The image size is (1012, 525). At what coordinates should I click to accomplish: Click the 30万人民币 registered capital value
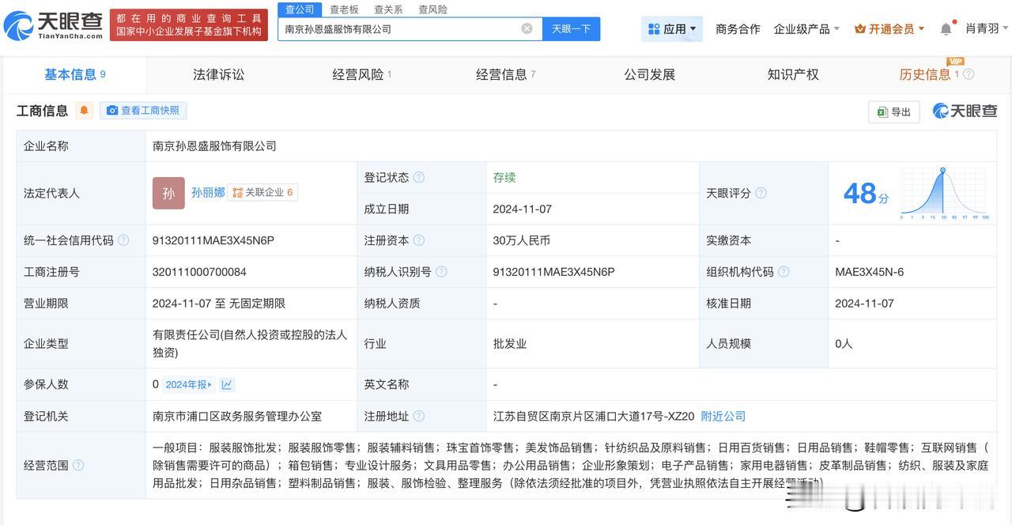(522, 240)
